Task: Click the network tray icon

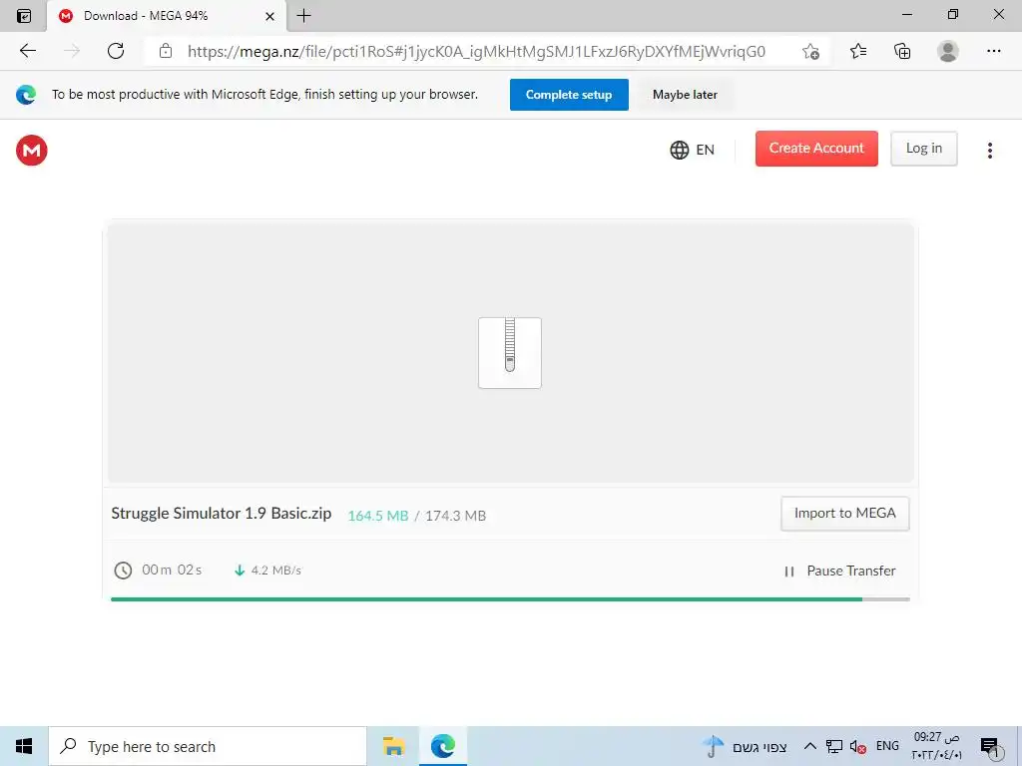Action: pos(834,746)
